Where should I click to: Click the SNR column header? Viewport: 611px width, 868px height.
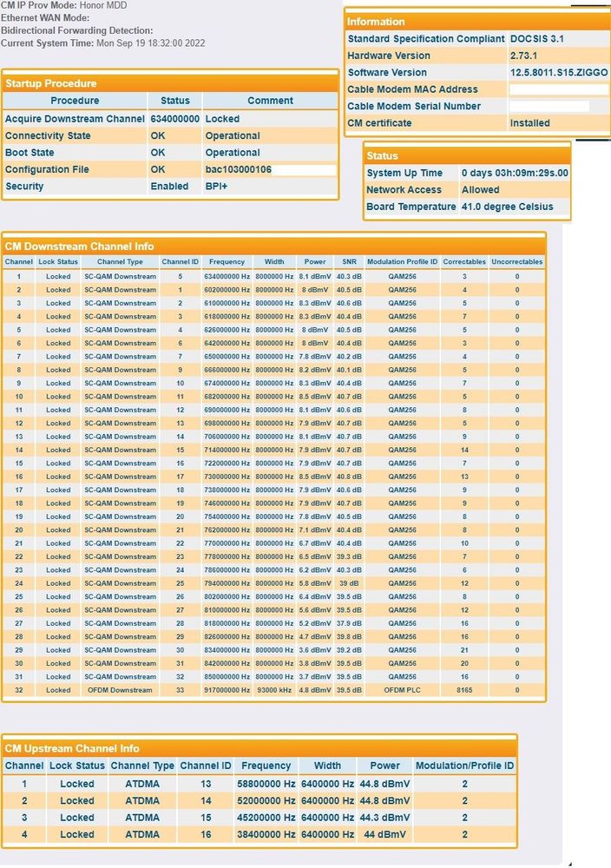(x=349, y=261)
